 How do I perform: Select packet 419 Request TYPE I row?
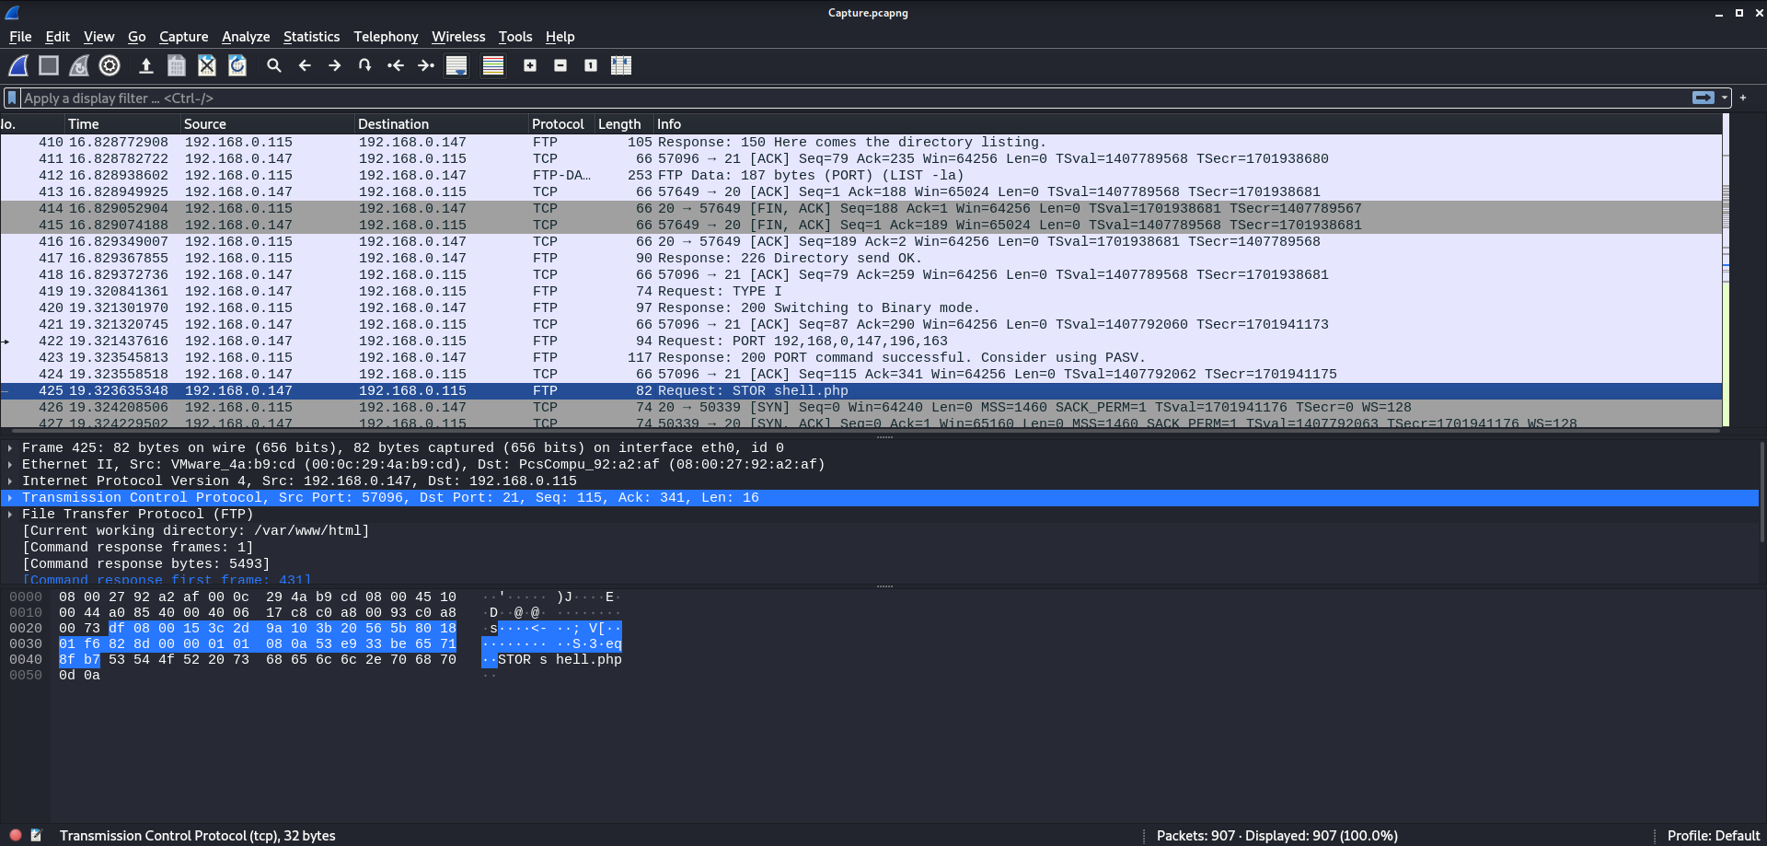point(860,291)
